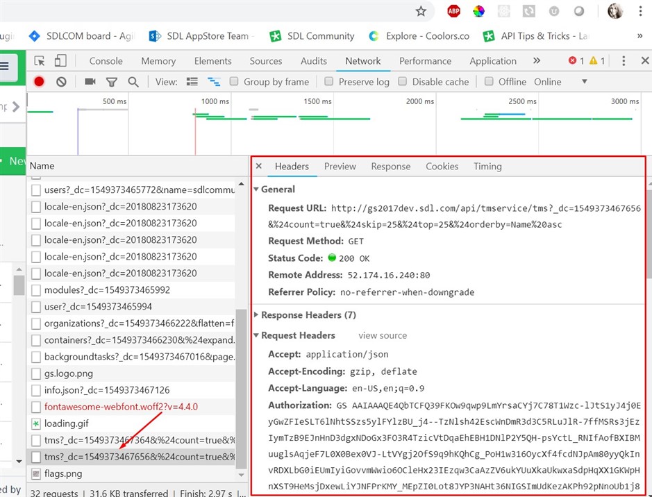The image size is (652, 497).
Task: Switch to the Console tab
Action: 106,61
